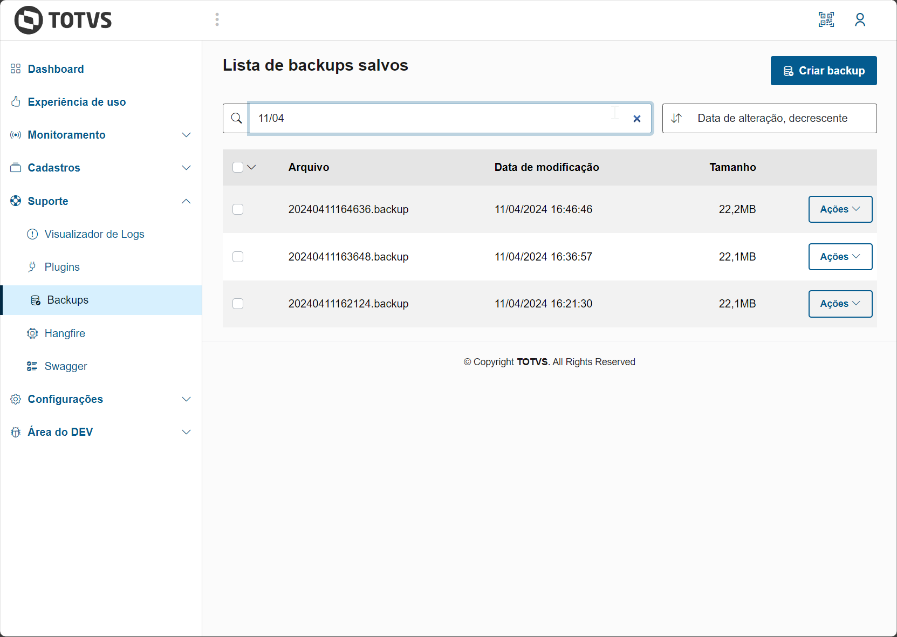Viewport: 897px width, 637px height.
Task: Collapse the Suporte menu section
Action: [186, 201]
